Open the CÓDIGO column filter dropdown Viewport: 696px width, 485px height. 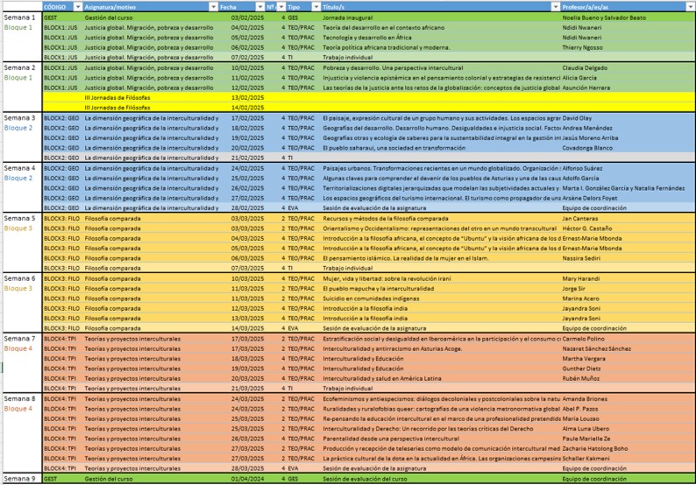click(77, 6)
